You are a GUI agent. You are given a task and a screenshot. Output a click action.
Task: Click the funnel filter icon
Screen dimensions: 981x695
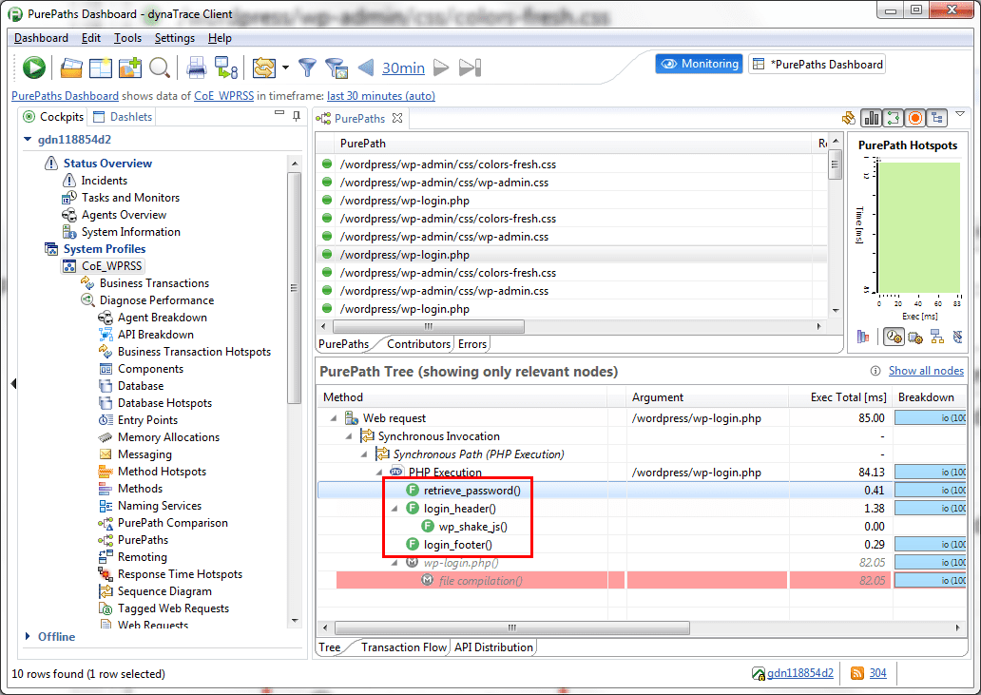coord(307,68)
